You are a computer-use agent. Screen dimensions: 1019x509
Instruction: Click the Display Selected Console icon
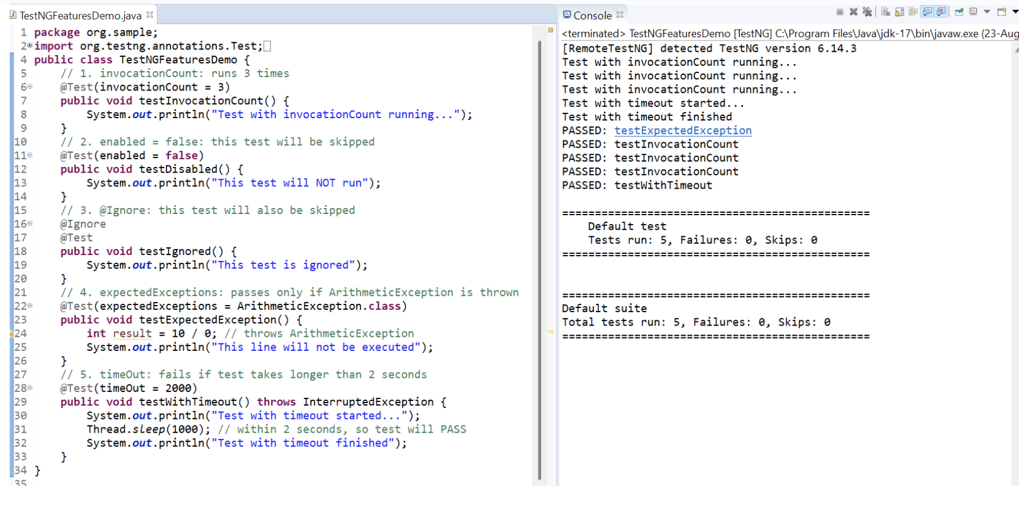click(x=974, y=12)
